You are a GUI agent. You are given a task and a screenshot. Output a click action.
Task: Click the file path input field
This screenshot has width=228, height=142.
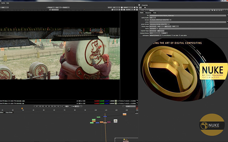tap(188, 15)
